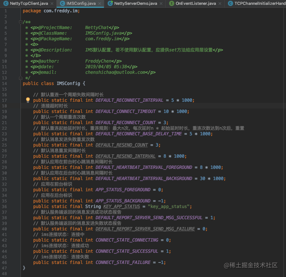
Task: Close the IMSConfig.java tab
Action: (99, 3)
